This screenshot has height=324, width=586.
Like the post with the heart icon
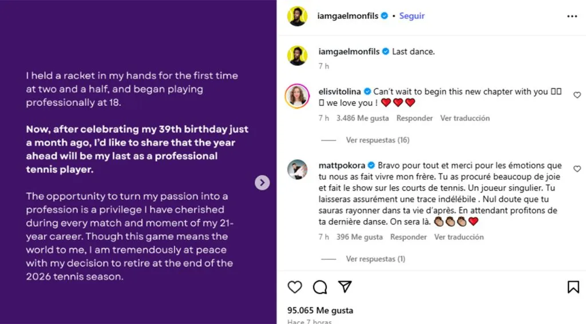coord(295,287)
